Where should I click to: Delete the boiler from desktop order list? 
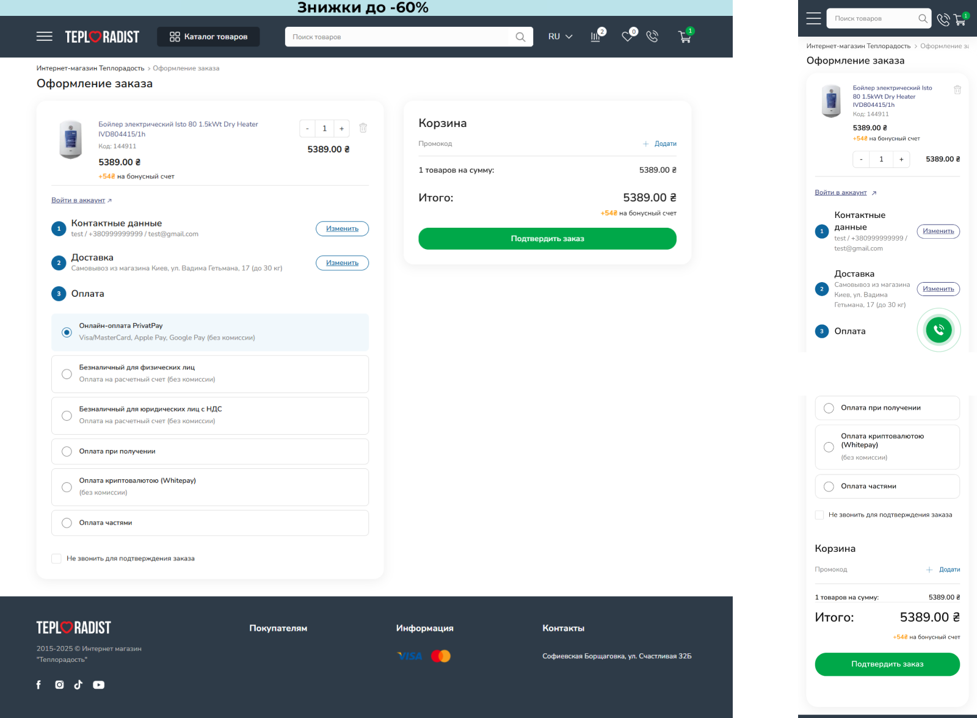363,128
